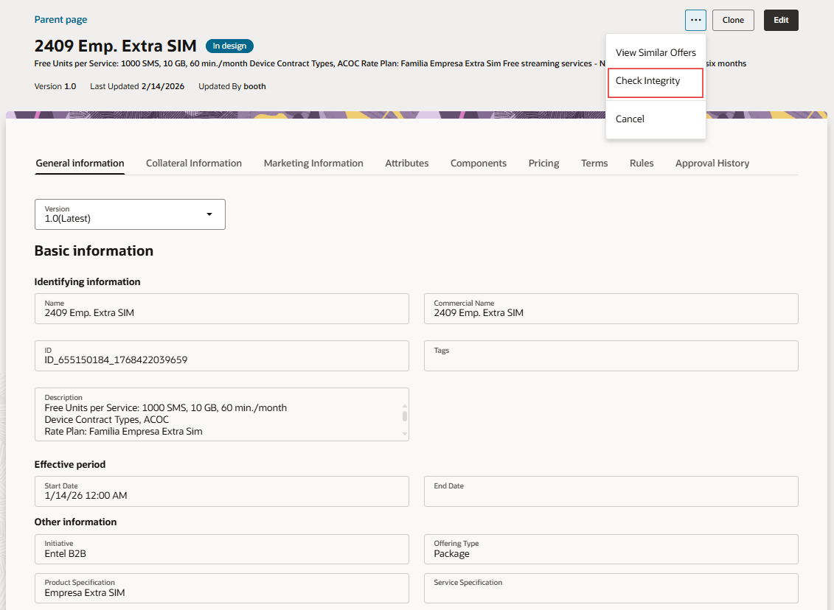Click the Other information heading
The width and height of the screenshot is (834, 610).
(75, 522)
